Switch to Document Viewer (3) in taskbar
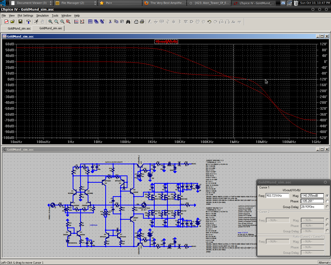This screenshot has width=331, height=265. 32,3
